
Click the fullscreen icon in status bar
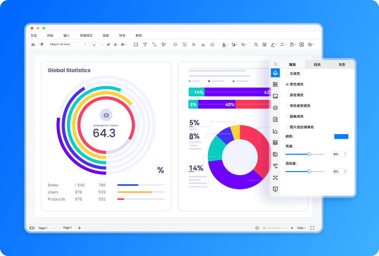click(x=312, y=228)
